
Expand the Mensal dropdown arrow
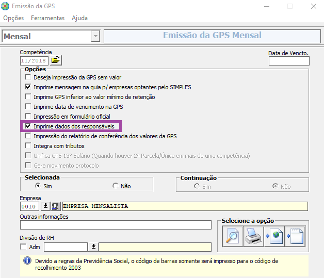tap(95, 36)
